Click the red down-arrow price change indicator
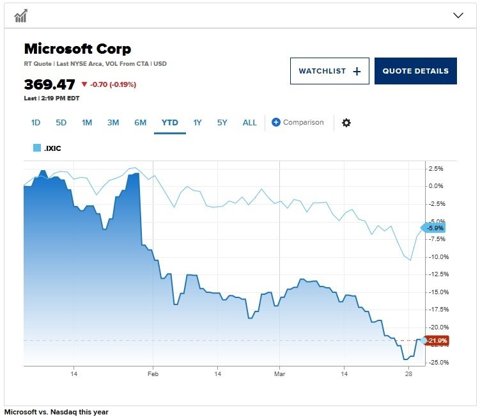 tap(83, 84)
